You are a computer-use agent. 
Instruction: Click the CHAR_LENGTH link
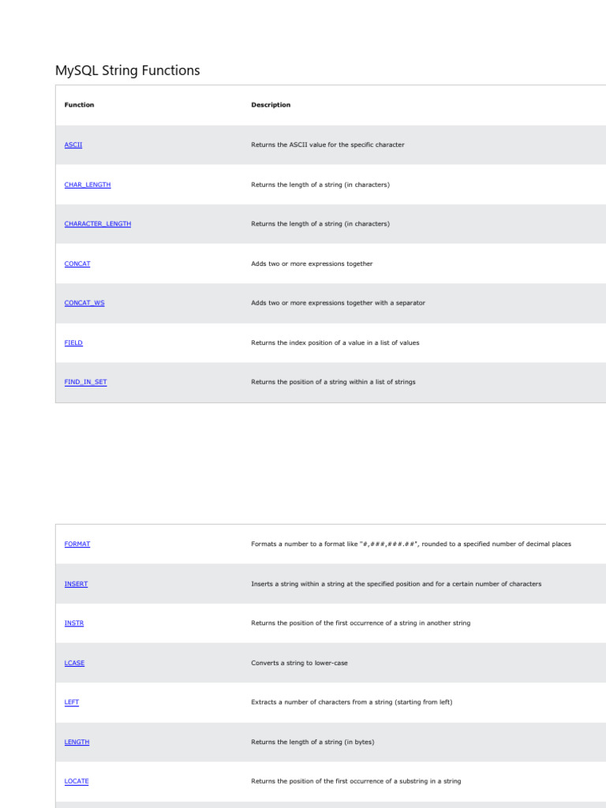(x=88, y=185)
